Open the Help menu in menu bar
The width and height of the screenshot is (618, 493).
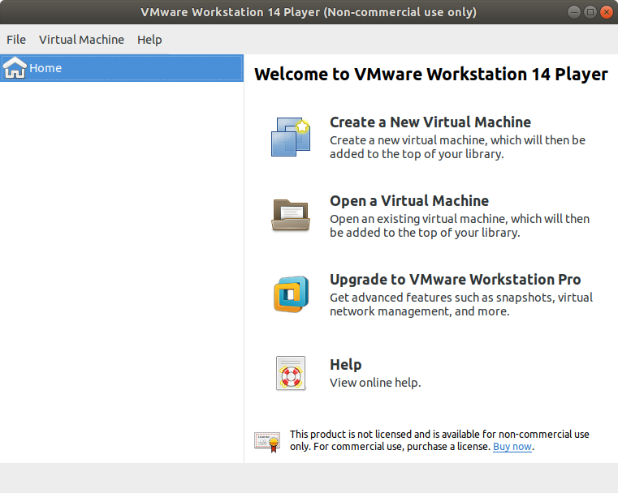click(149, 40)
